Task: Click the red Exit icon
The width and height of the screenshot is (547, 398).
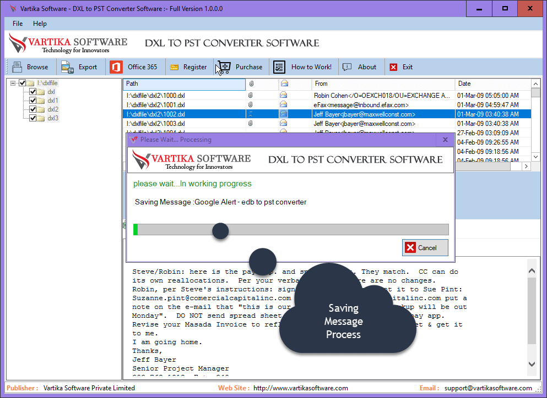Action: [x=393, y=67]
